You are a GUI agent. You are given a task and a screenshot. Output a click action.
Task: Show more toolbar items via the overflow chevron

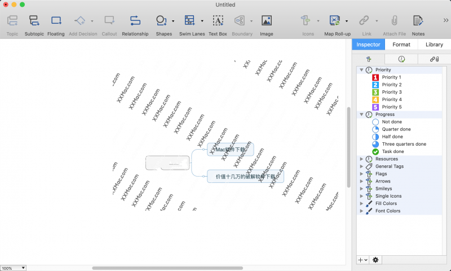click(446, 20)
